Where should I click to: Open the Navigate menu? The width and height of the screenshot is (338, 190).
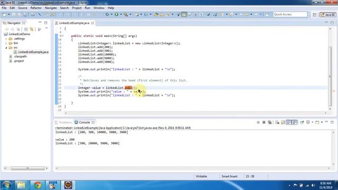click(51, 8)
